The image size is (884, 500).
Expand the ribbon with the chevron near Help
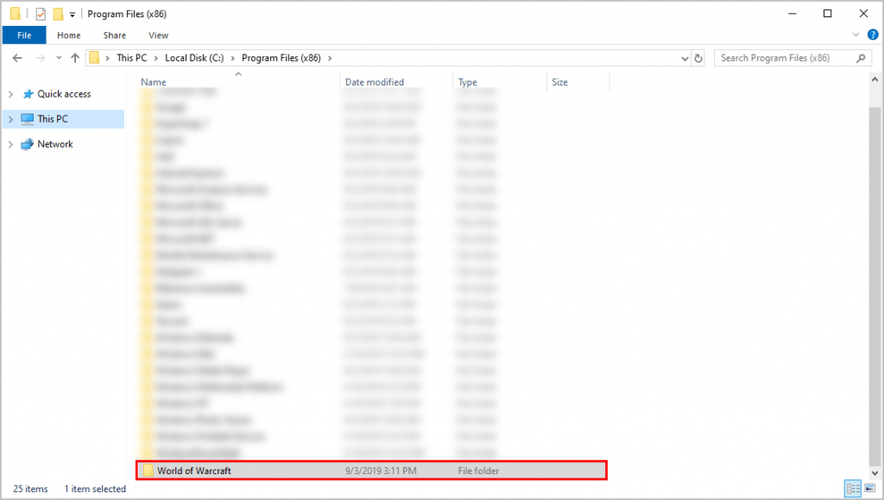point(856,35)
